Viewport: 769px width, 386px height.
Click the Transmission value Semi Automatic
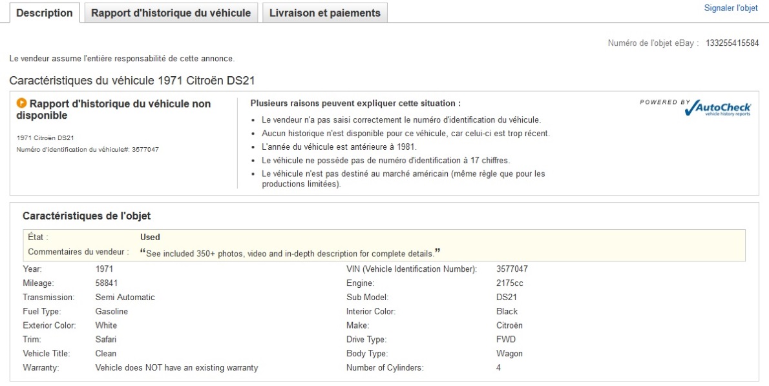point(125,298)
